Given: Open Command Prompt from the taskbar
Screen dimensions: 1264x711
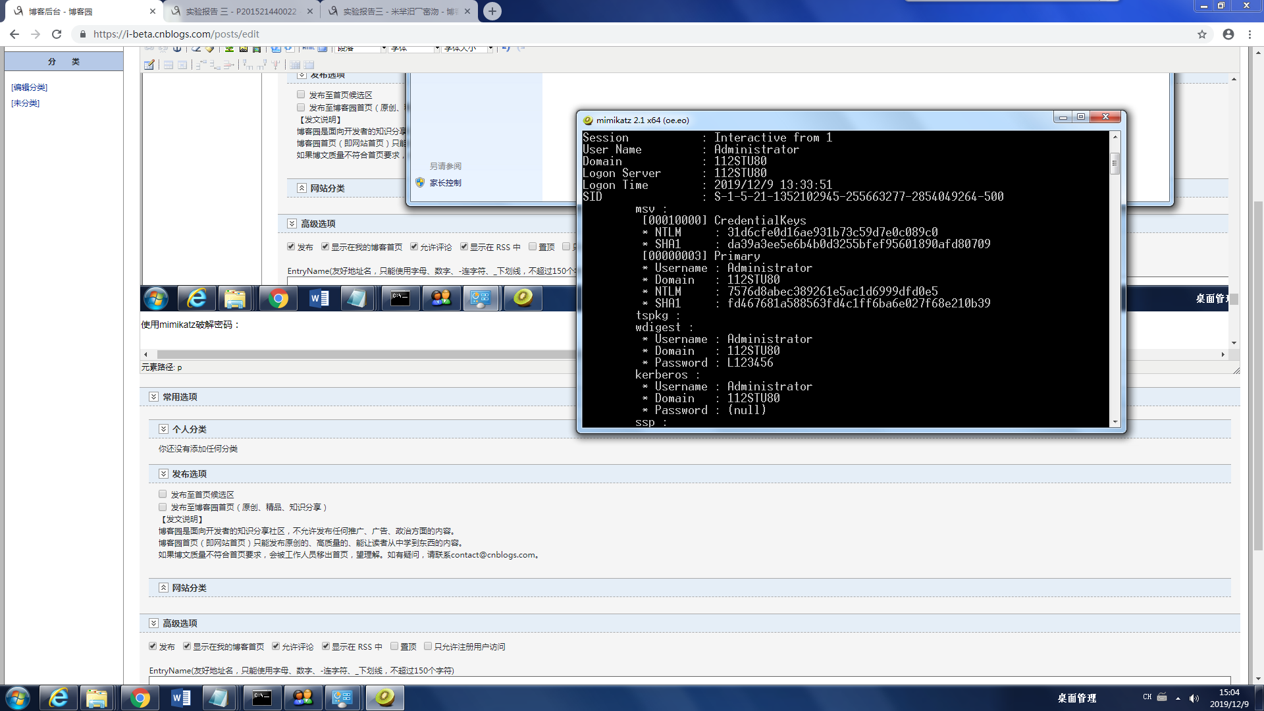Looking at the screenshot, I should coord(262,697).
